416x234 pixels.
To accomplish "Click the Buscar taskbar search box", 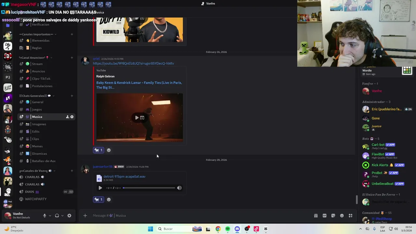I will [x=180, y=229].
